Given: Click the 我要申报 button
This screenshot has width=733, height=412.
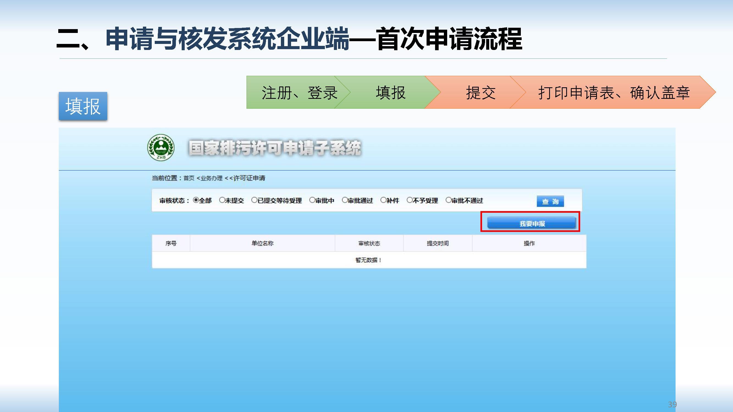Looking at the screenshot, I should tap(531, 223).
